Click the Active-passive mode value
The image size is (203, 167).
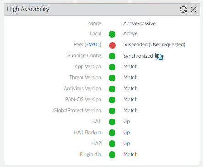[x=139, y=23]
